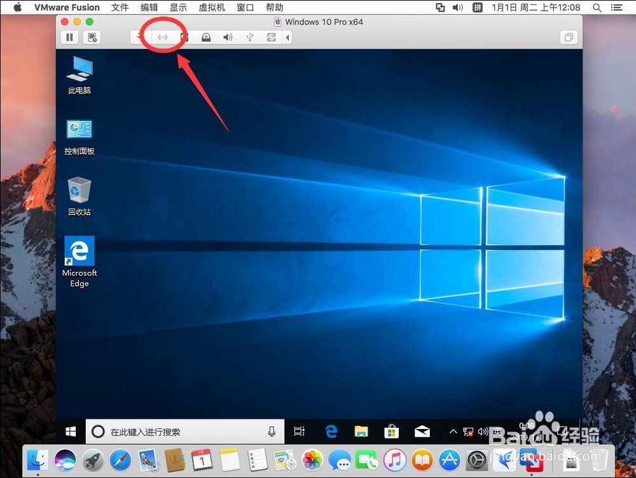
Task: Open Microsoft Store from the taskbar
Action: (391, 432)
